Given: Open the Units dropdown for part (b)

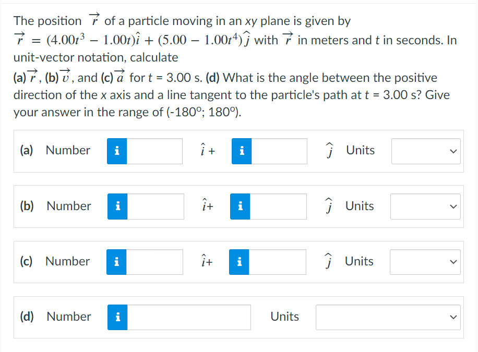Looking at the screenshot, I should point(425,207).
